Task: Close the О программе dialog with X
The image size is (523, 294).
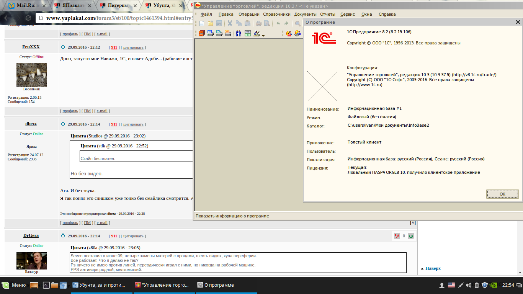Action: (x=518, y=22)
